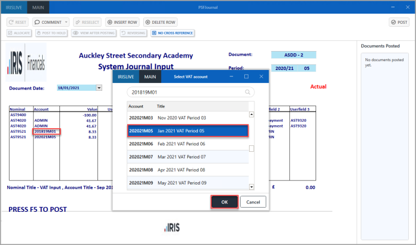Click the scrollbar thumb in VAT list

[x=251, y=148]
